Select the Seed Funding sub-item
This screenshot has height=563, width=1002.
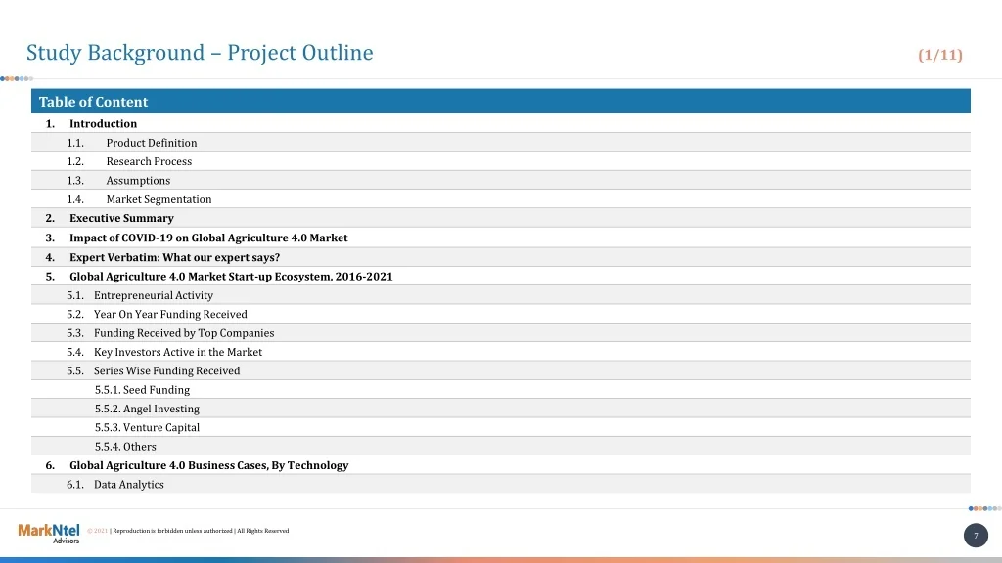tap(143, 390)
